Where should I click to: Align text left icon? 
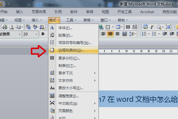[104, 34]
